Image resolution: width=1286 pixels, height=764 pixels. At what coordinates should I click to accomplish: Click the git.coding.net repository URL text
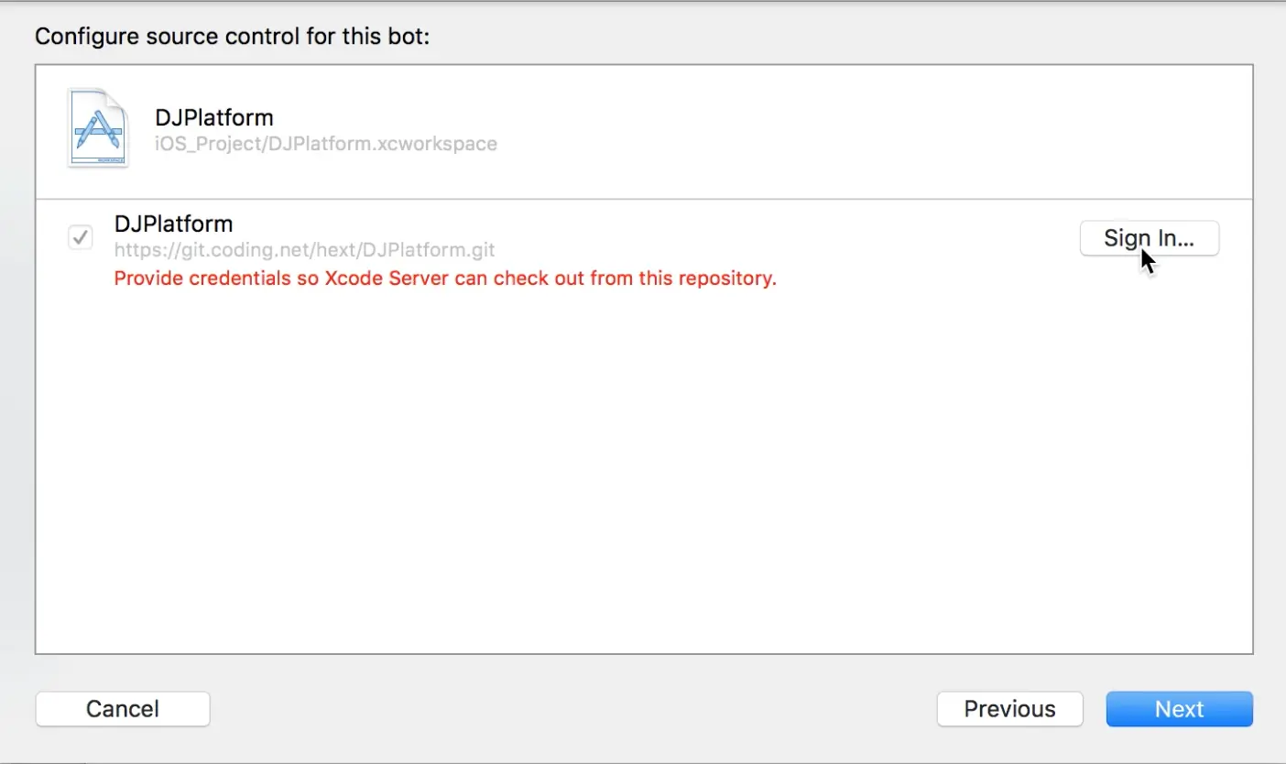click(305, 250)
